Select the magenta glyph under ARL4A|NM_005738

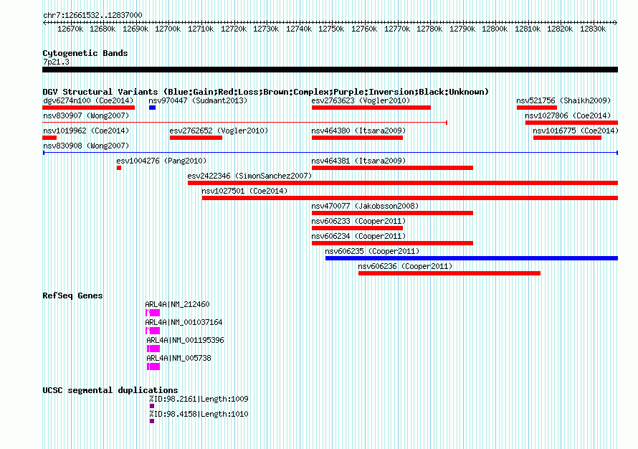pos(153,367)
